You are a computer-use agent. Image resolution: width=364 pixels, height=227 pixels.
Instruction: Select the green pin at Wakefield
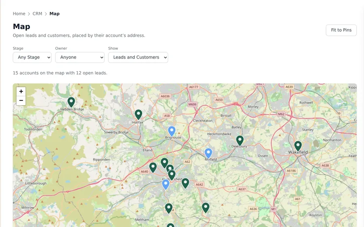point(298,146)
